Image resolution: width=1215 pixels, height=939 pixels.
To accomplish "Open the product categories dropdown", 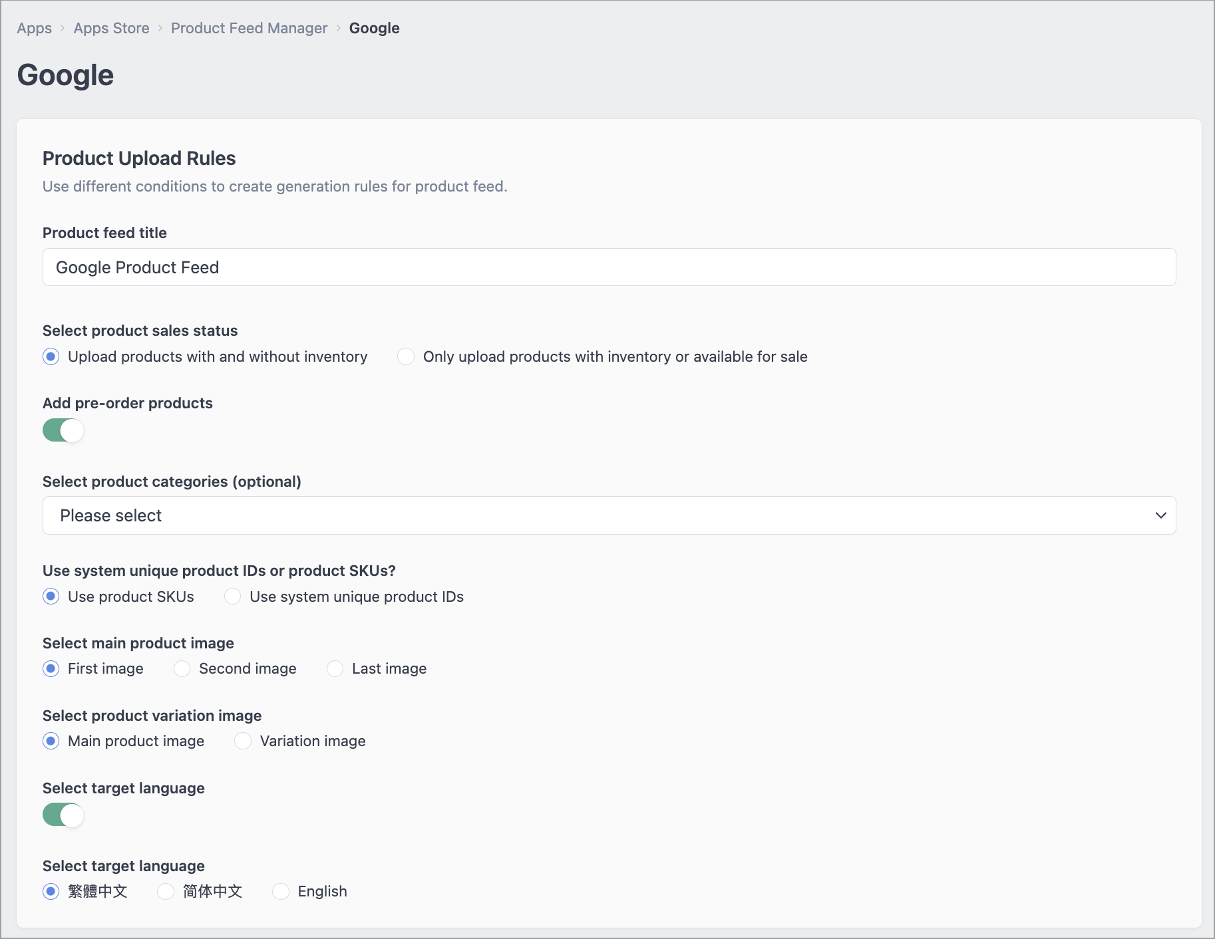I will click(609, 515).
